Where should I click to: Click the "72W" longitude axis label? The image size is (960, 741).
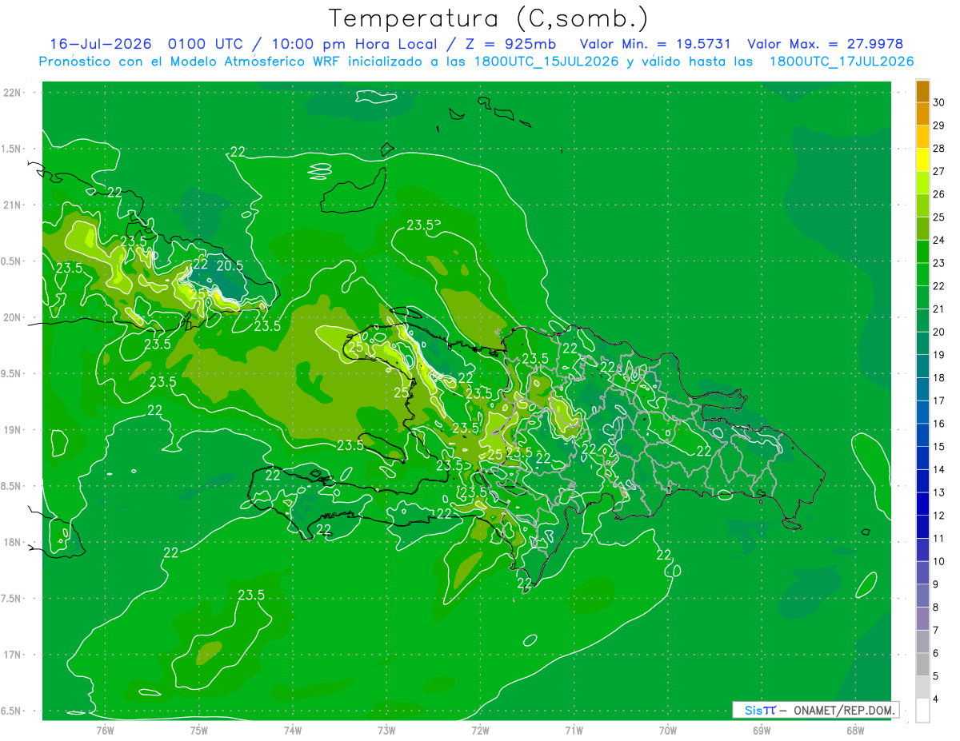tap(480, 730)
